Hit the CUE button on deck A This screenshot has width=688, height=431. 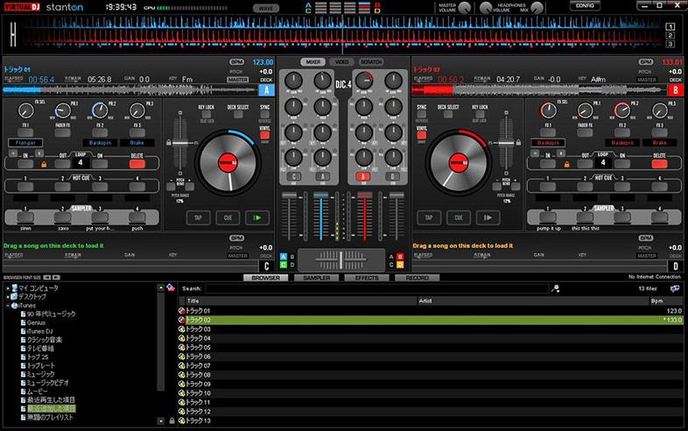[x=228, y=217]
